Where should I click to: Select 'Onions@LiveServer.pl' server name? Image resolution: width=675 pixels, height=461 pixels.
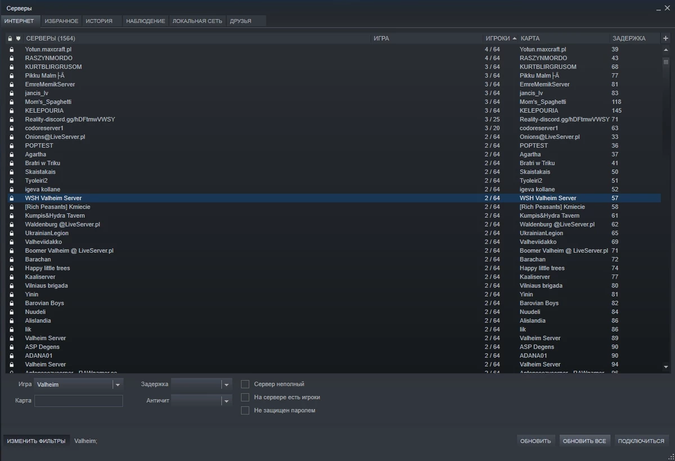(55, 137)
